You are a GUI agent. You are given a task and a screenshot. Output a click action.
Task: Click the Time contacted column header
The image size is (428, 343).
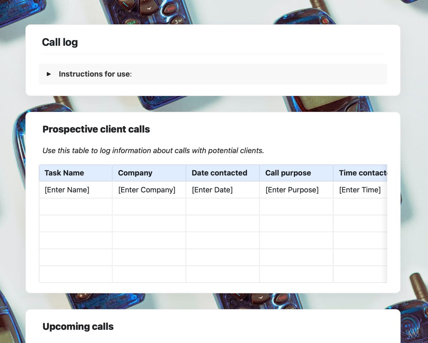[362, 173]
